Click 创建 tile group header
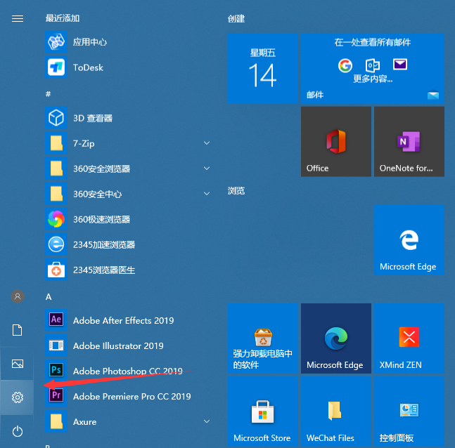Image resolution: width=455 pixels, height=448 pixels. [x=236, y=19]
